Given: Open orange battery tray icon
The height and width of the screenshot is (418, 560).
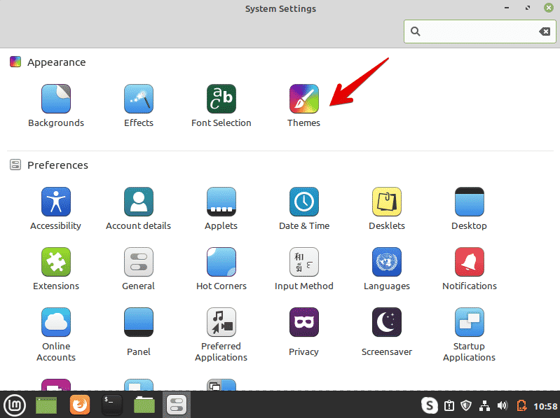Looking at the screenshot, I should pyautogui.click(x=521, y=405).
